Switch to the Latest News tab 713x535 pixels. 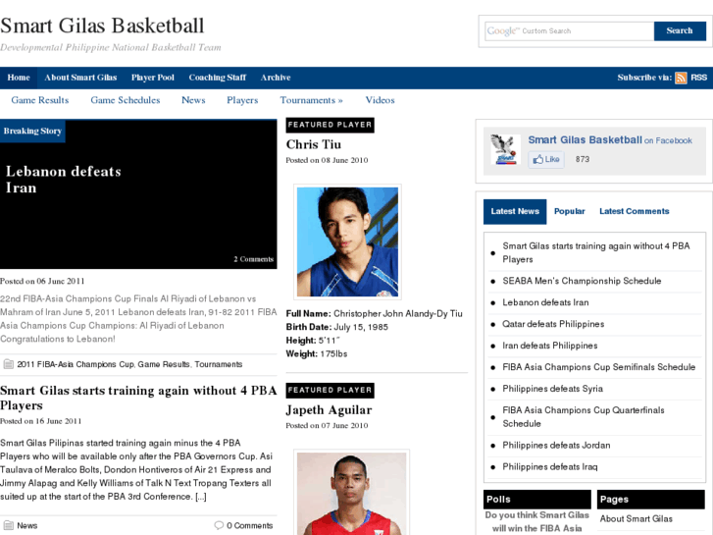[515, 212]
